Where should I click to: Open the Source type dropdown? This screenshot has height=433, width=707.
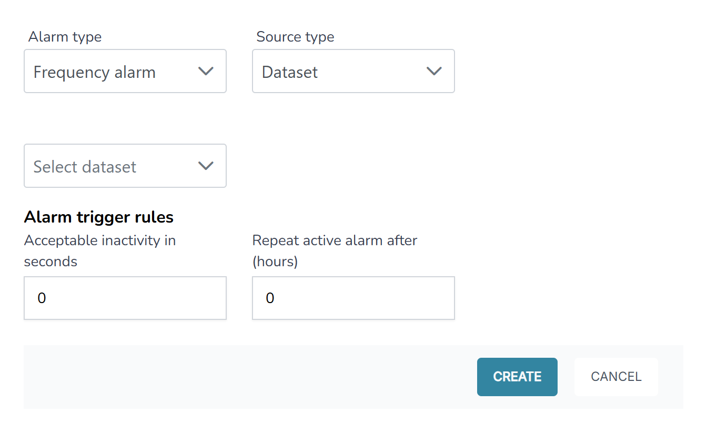coord(353,72)
